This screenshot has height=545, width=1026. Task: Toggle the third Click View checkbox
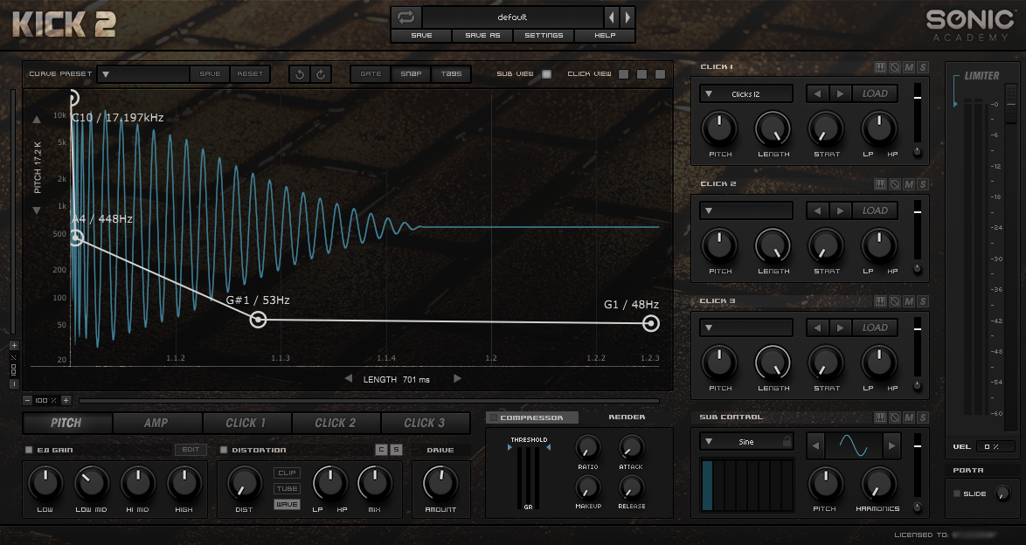coord(660,74)
